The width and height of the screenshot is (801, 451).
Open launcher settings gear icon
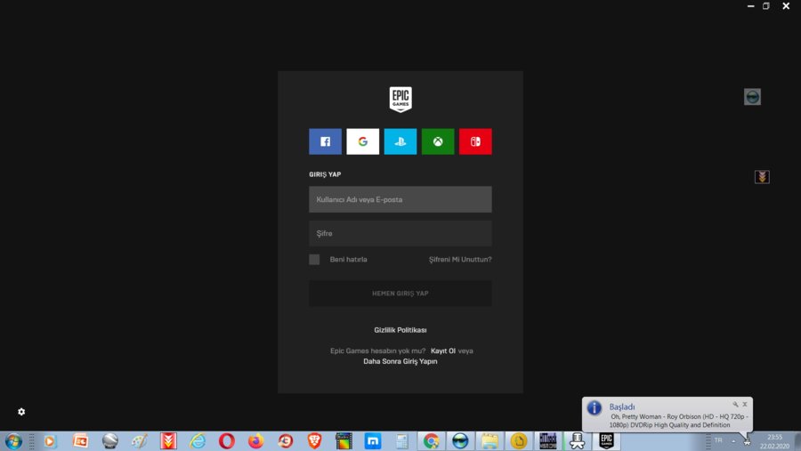[21, 412]
